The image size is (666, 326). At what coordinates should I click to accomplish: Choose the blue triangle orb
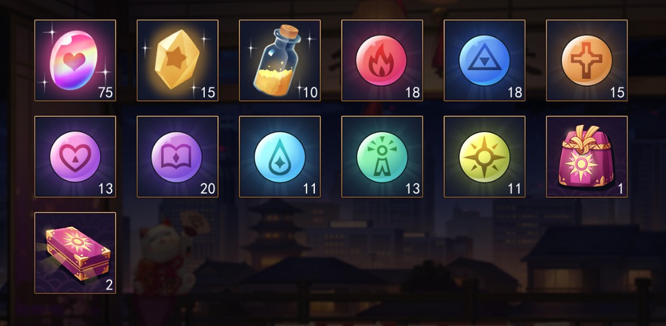click(484, 60)
